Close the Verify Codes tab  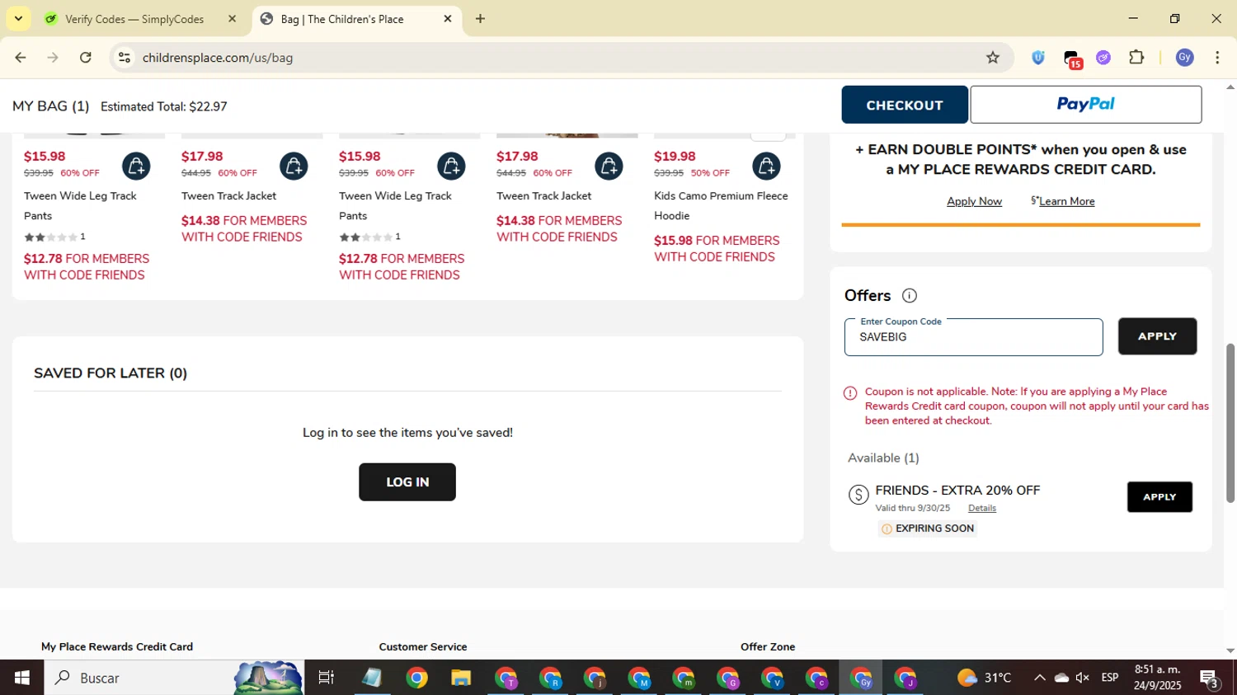click(232, 19)
